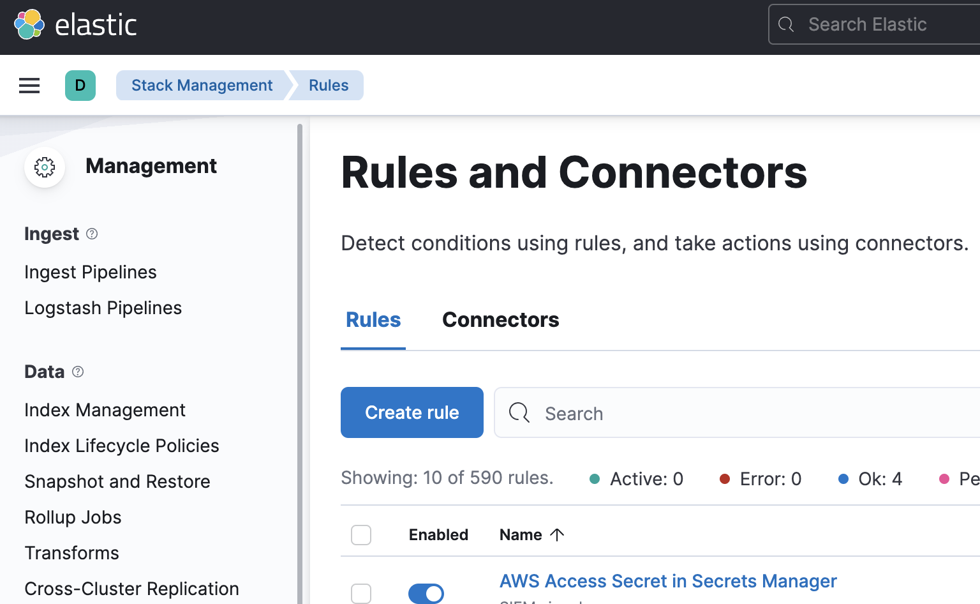The height and width of the screenshot is (604, 980).
Task: Click the Management gear icon
Action: click(x=44, y=167)
